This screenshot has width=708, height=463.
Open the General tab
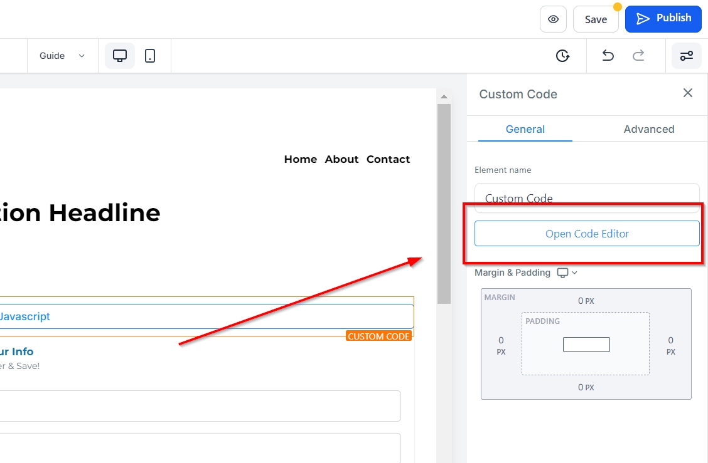(x=525, y=129)
